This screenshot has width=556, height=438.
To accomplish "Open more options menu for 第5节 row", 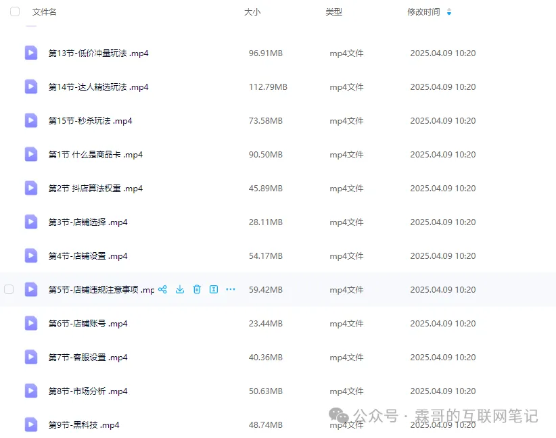I will coord(231,289).
